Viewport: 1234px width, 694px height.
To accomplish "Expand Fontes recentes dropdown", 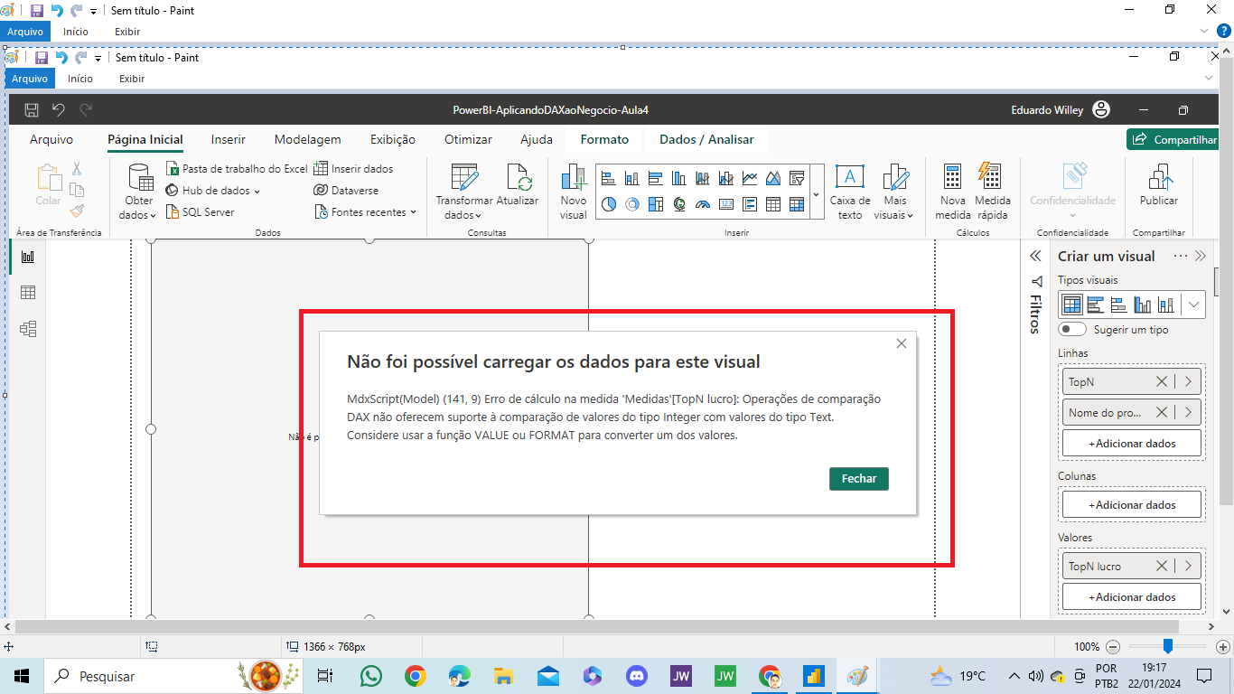I will point(413,212).
